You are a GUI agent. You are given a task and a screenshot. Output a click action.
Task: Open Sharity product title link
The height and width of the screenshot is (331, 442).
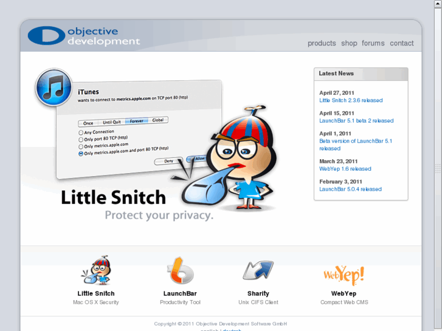[x=258, y=293]
